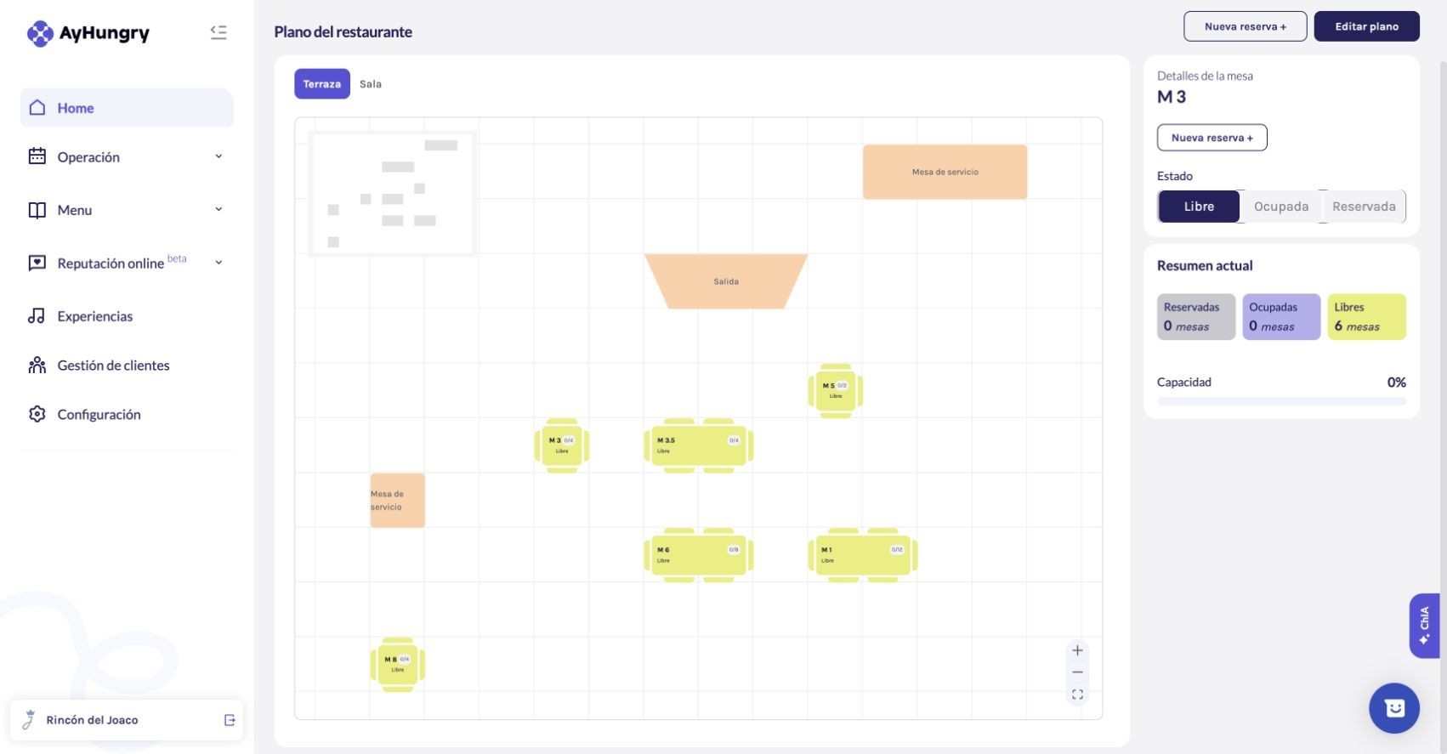Click the Gestión de clientes people icon

coord(37,366)
